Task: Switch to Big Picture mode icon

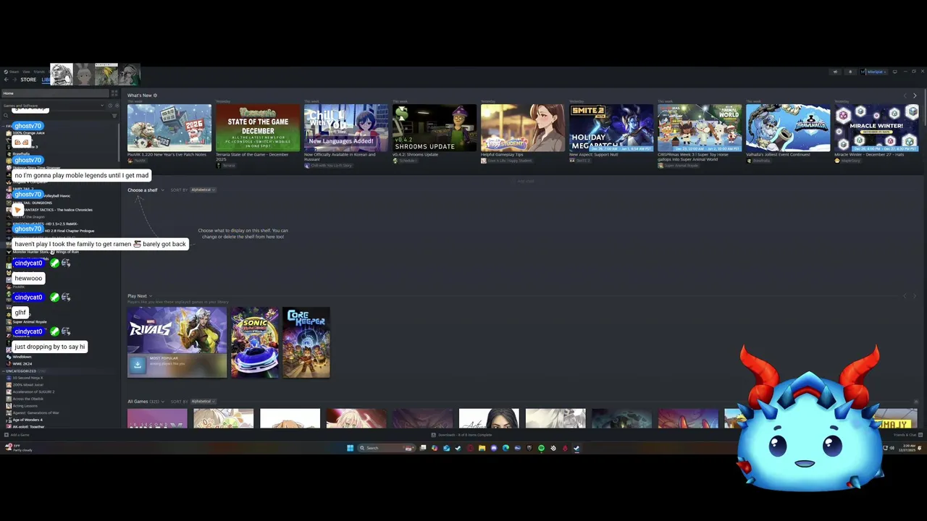Action: pyautogui.click(x=894, y=72)
